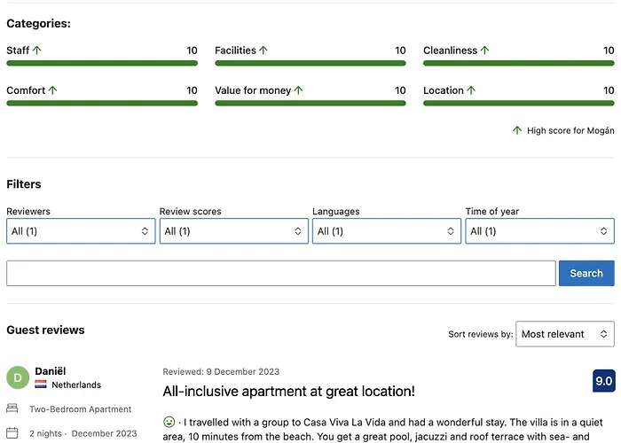Click the 9.0 review score badge
621x443 pixels.
(x=604, y=380)
